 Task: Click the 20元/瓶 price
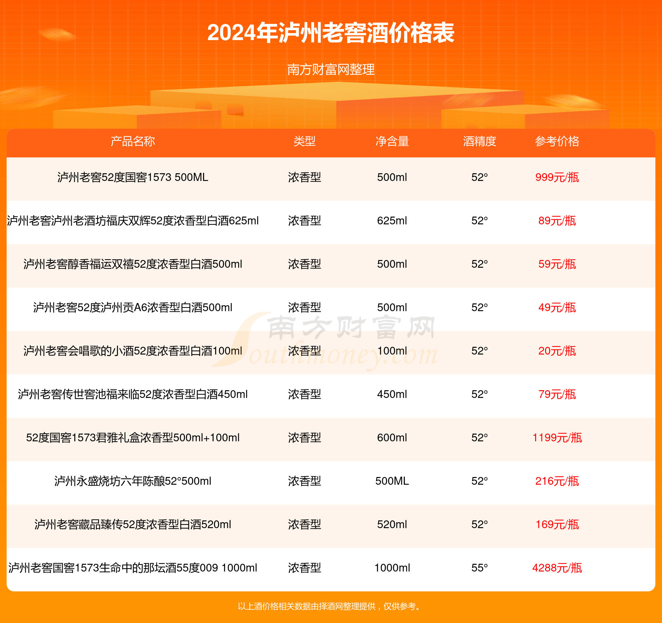click(x=557, y=351)
